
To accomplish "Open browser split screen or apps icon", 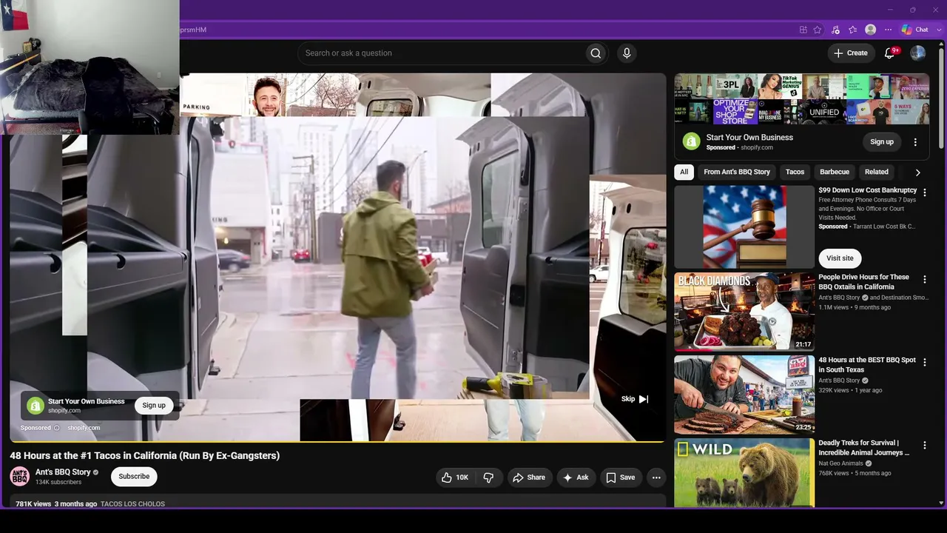I will [x=803, y=30].
